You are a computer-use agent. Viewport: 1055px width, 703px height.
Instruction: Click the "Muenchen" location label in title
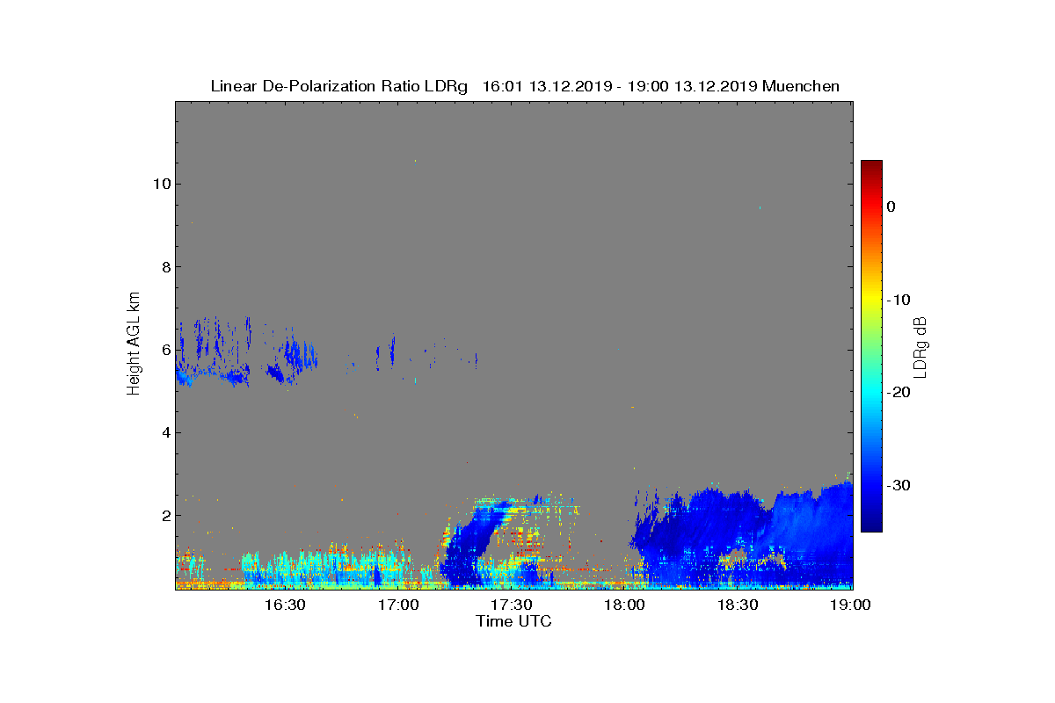801,86
